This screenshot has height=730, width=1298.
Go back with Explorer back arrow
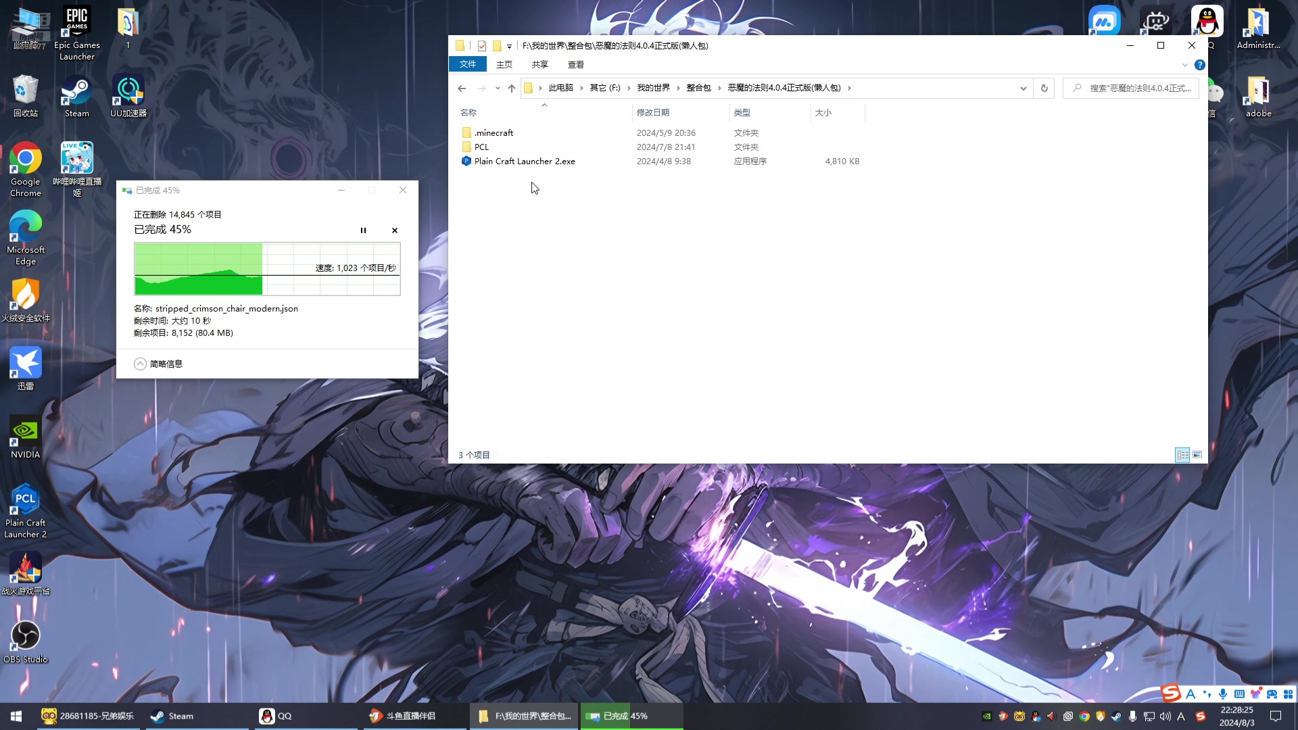click(462, 88)
